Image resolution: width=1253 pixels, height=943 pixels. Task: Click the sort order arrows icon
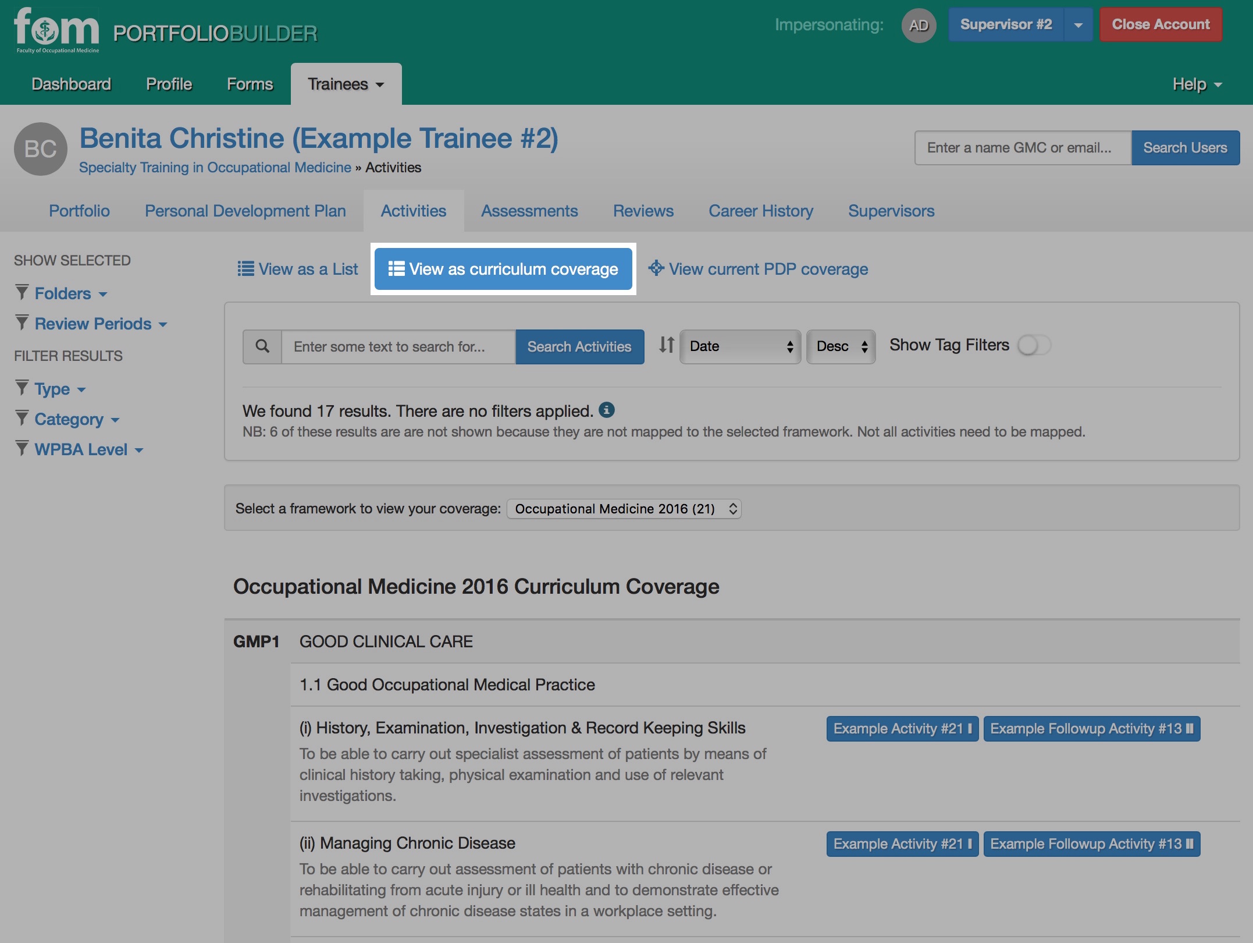coord(667,345)
